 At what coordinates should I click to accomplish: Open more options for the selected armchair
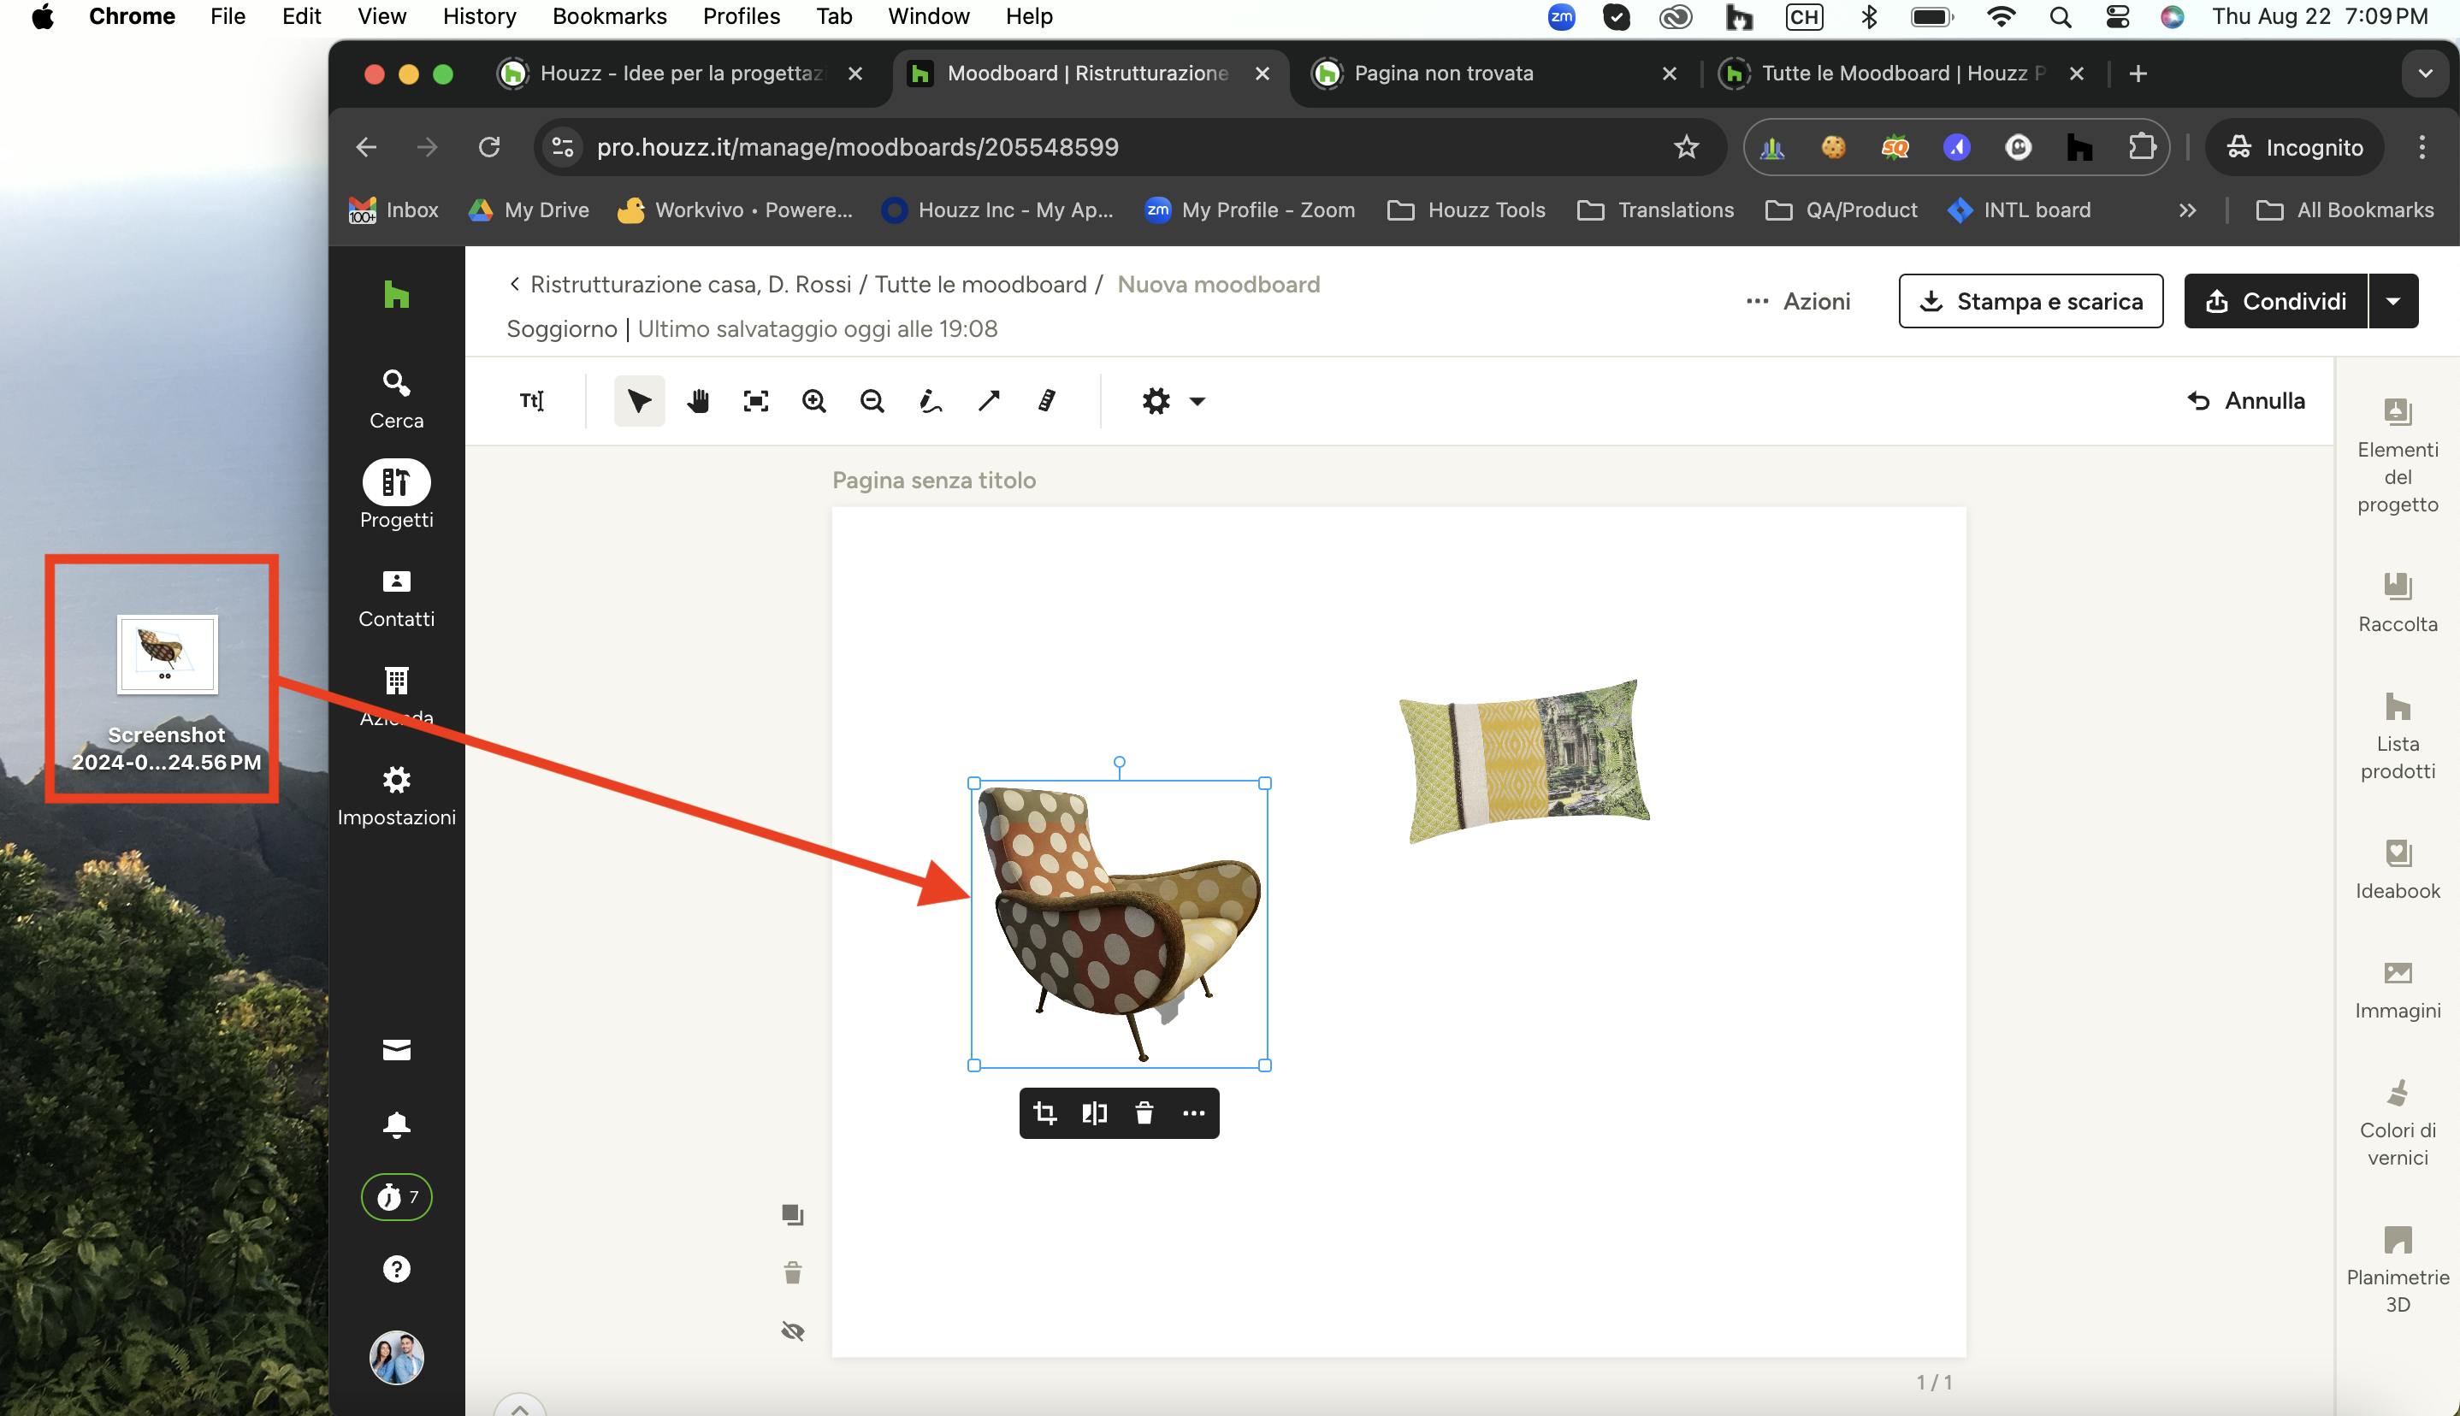coord(1193,1113)
